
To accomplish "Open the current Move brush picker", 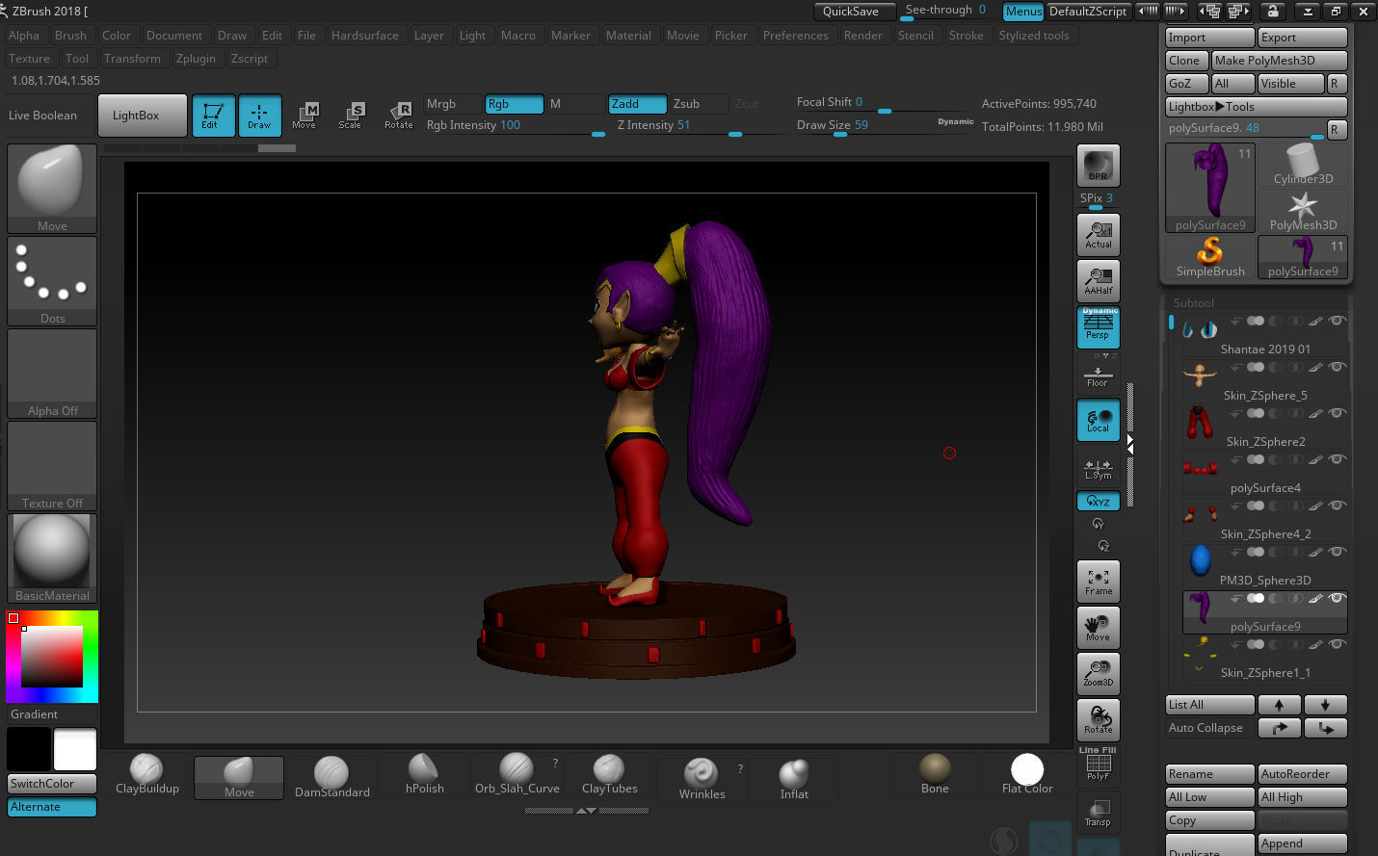I will click(52, 189).
